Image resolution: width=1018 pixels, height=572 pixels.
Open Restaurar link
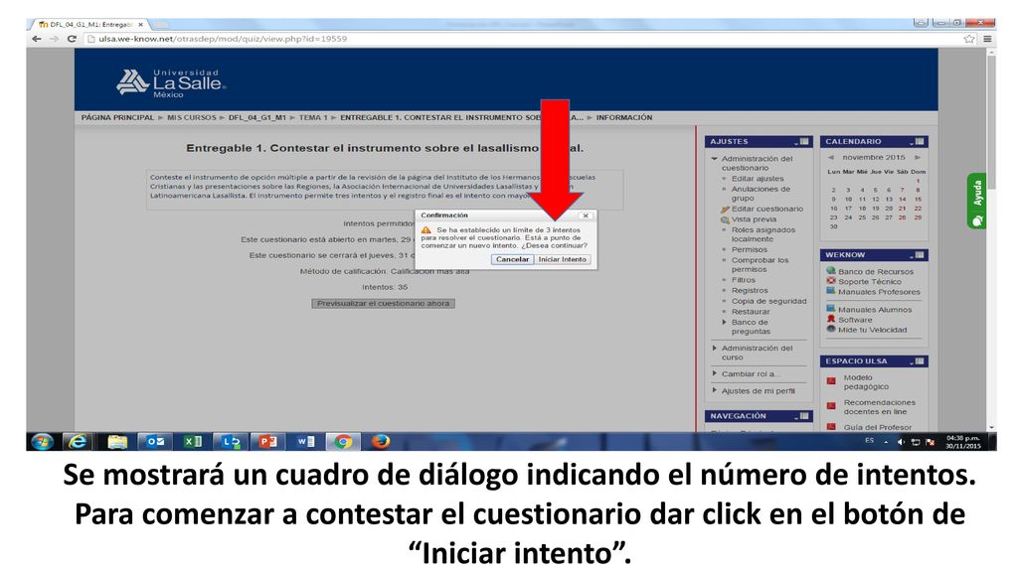(x=752, y=312)
